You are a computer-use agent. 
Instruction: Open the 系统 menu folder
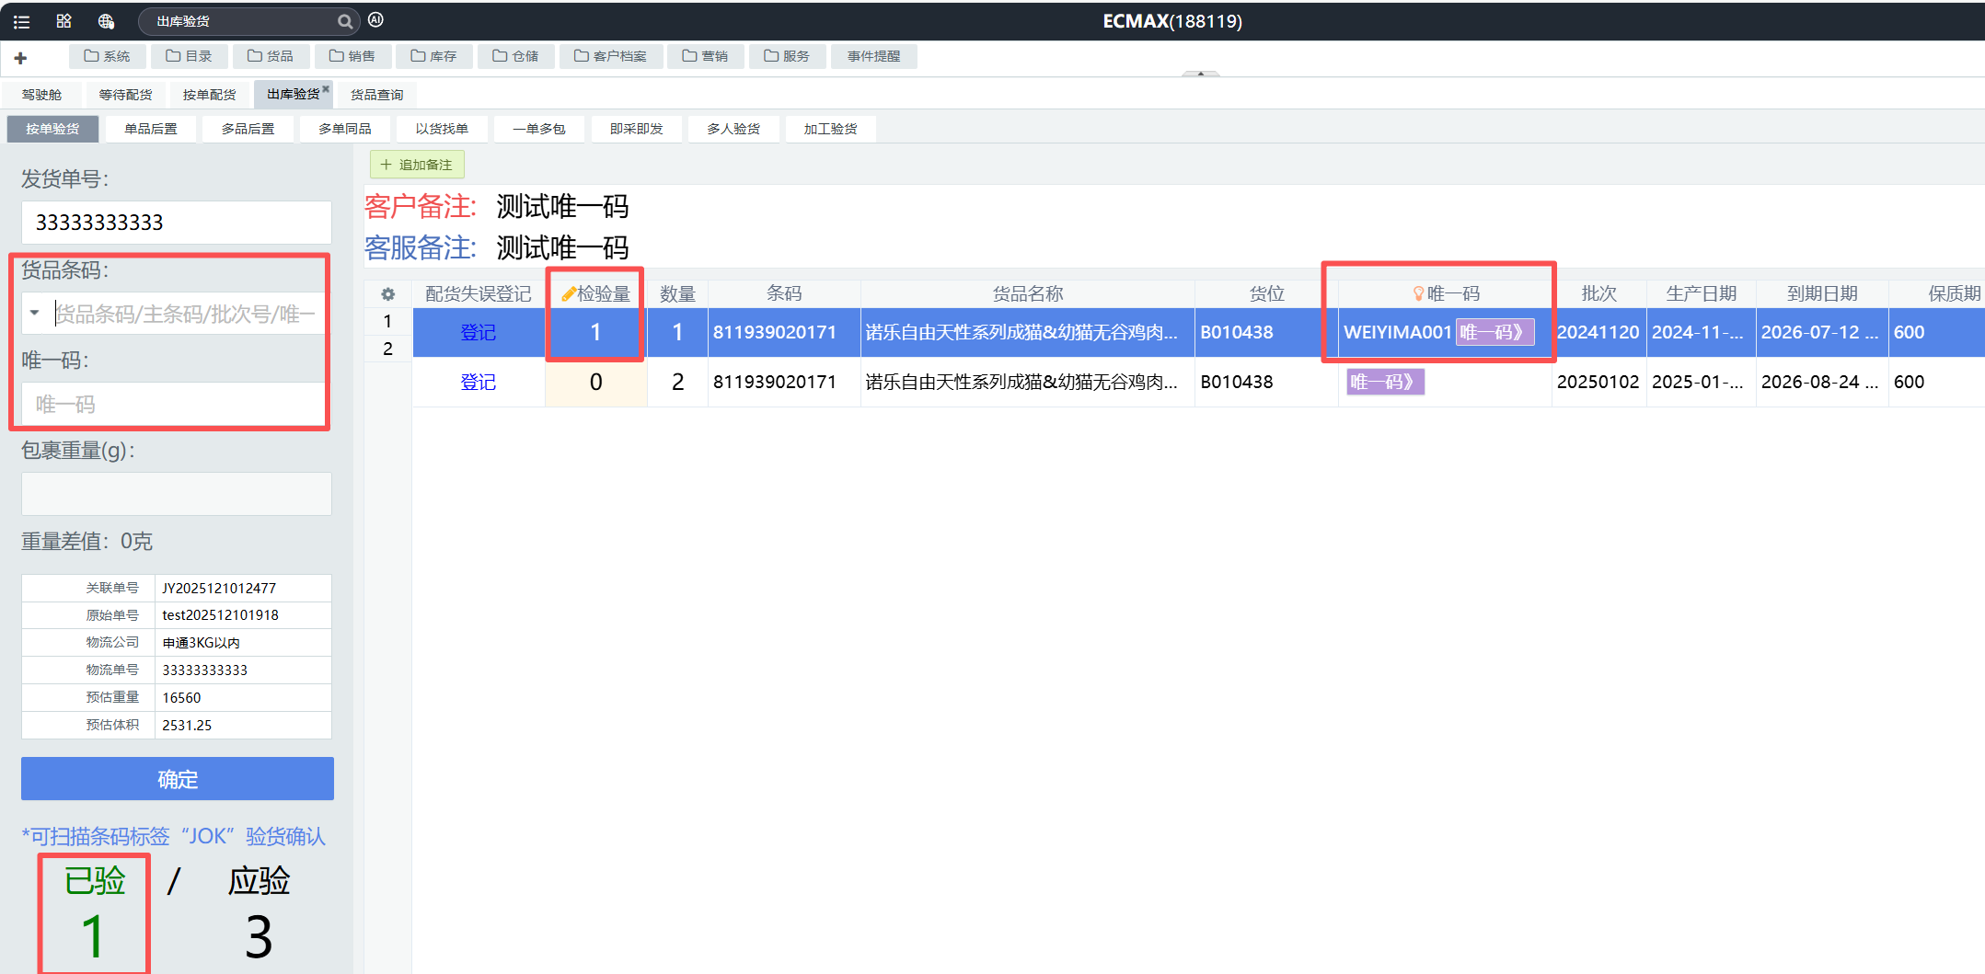tap(107, 56)
